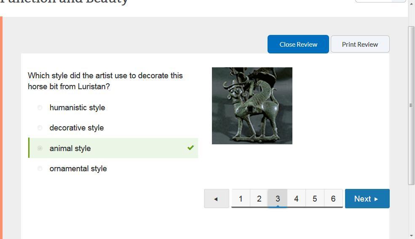This screenshot has width=415, height=239.
Task: Select the humanistic style radio button
Action: point(40,108)
